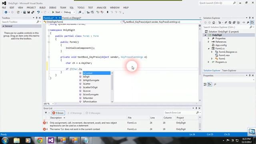256x144 pixels.
Task: Open the DEBUG menu
Action: pyautogui.click(x=52, y=8)
